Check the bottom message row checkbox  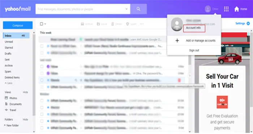click(42, 128)
